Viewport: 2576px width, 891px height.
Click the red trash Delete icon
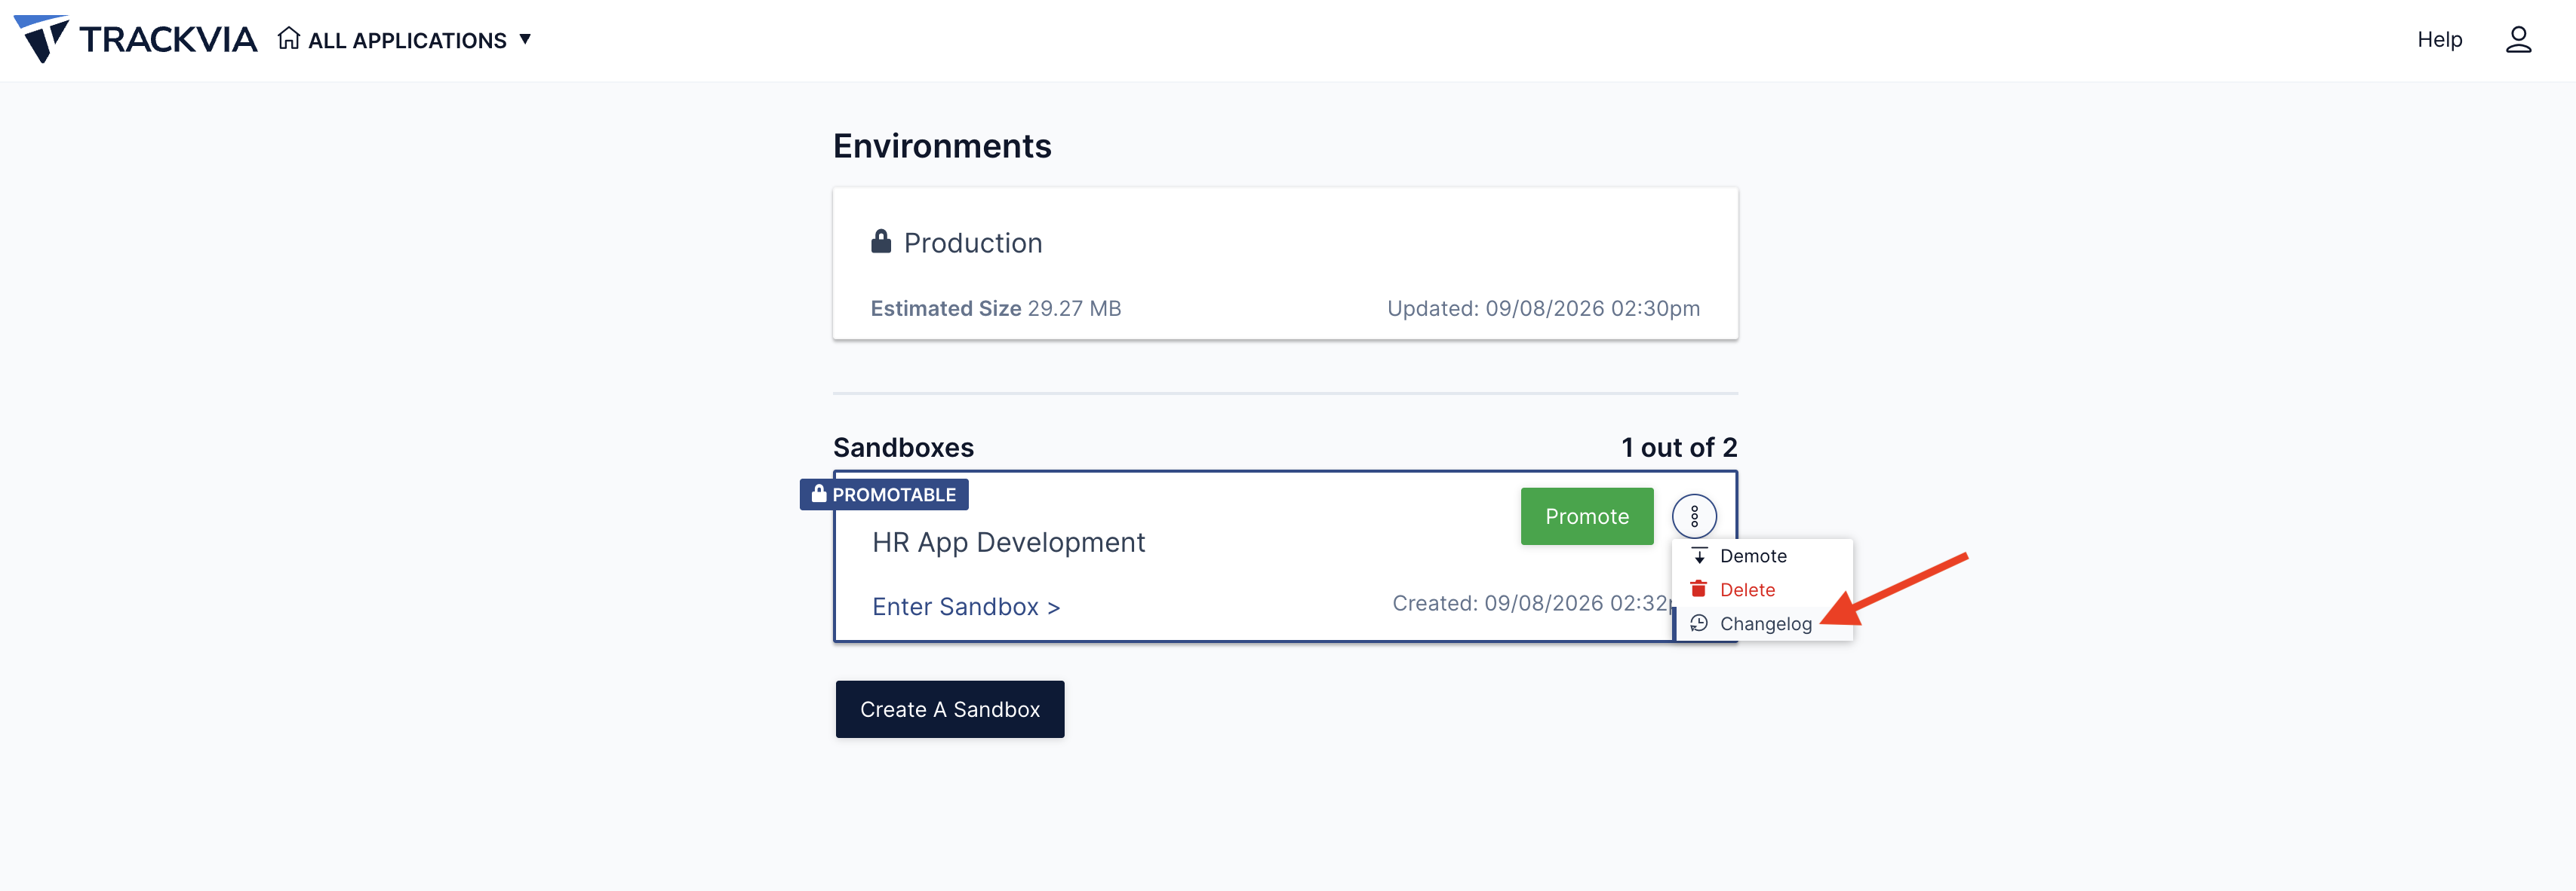[x=1699, y=589]
